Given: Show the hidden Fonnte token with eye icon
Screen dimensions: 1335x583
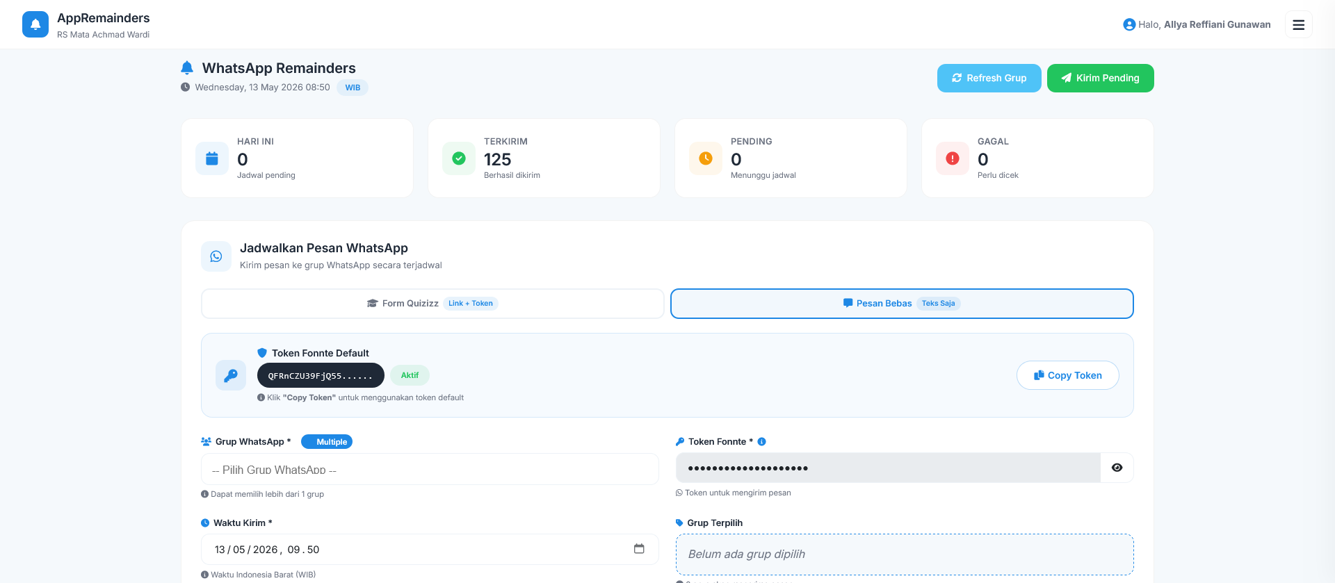Looking at the screenshot, I should pyautogui.click(x=1117, y=468).
